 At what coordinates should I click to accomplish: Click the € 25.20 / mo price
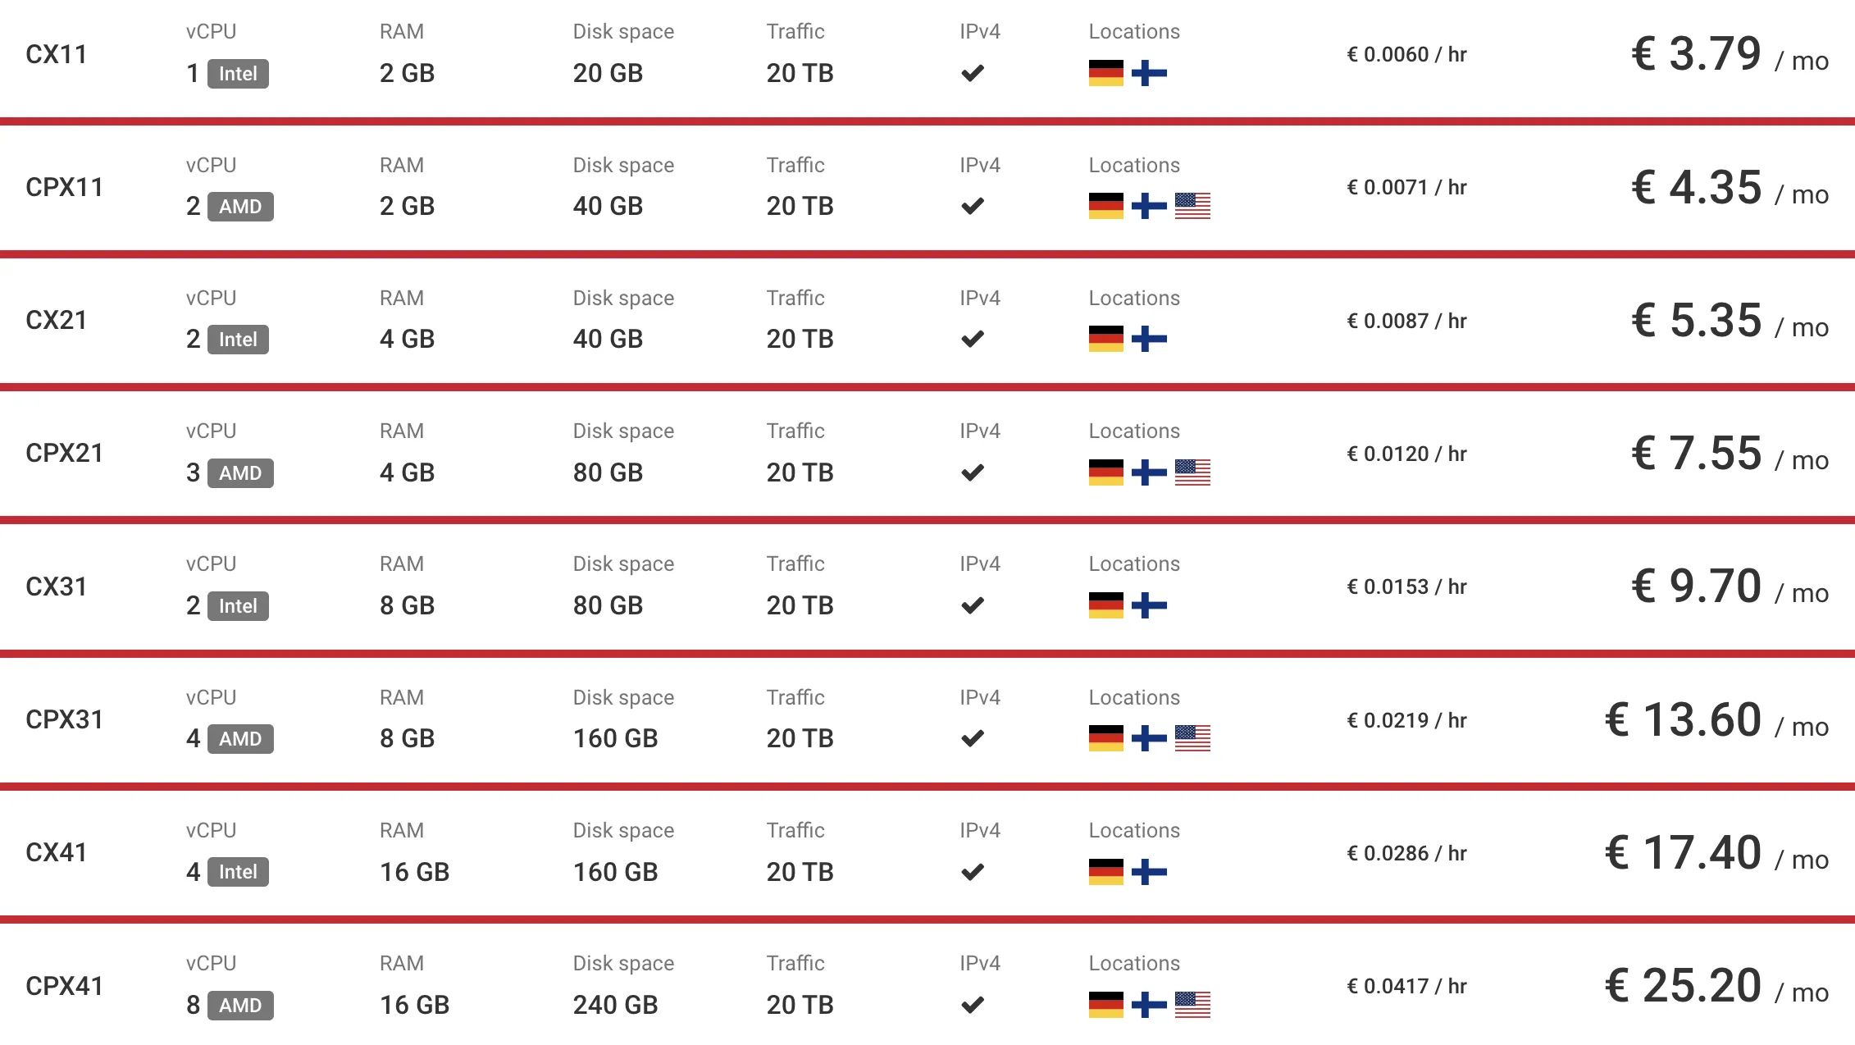click(1716, 986)
